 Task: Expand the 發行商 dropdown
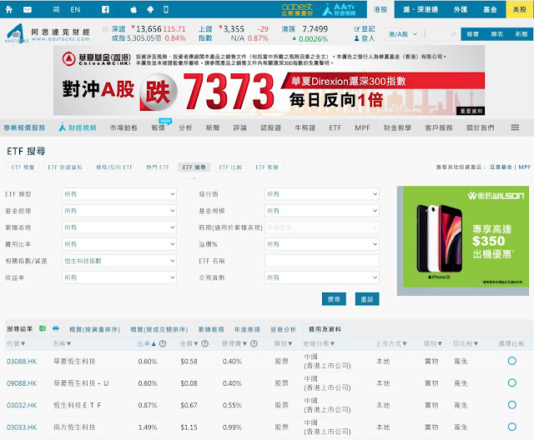tap(322, 194)
